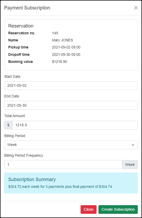Click the Total Amount field showing 1218.9
This screenshot has height=218, width=142.
pyautogui.click(x=75, y=125)
